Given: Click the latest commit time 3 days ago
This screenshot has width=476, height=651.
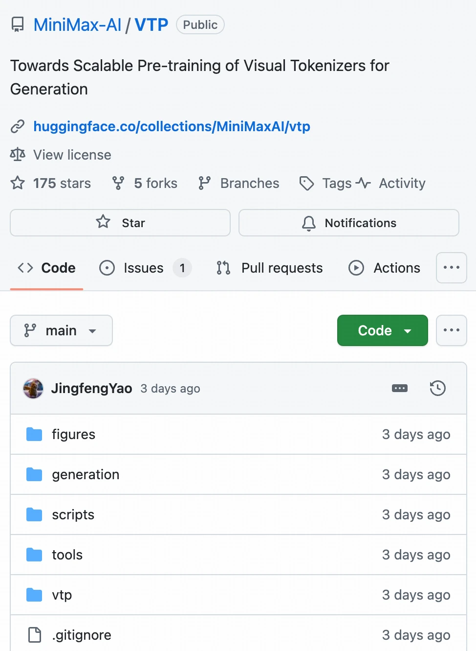Looking at the screenshot, I should click(x=170, y=389).
